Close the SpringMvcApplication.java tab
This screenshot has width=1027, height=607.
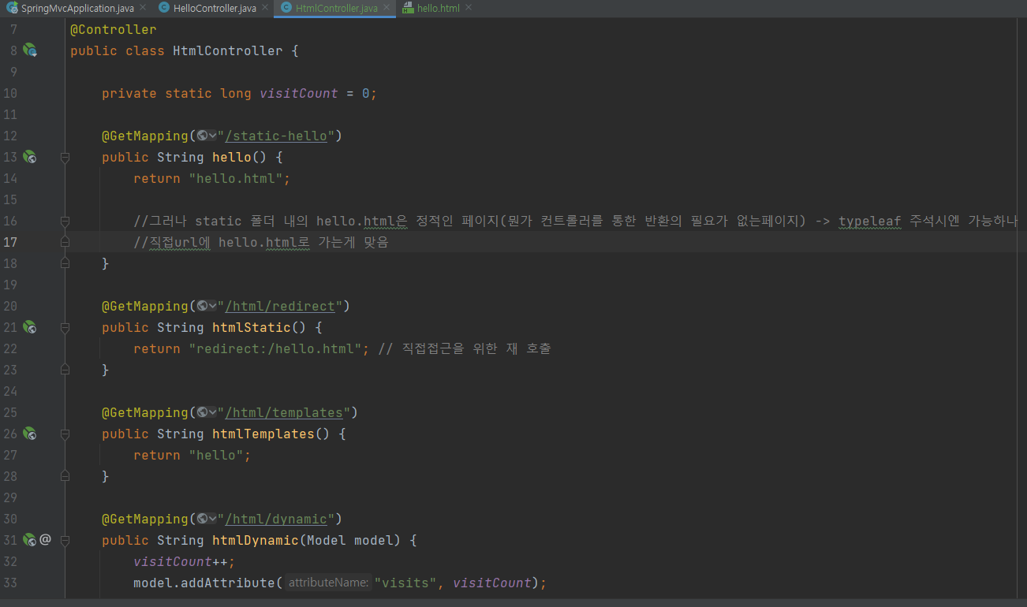pos(143,8)
